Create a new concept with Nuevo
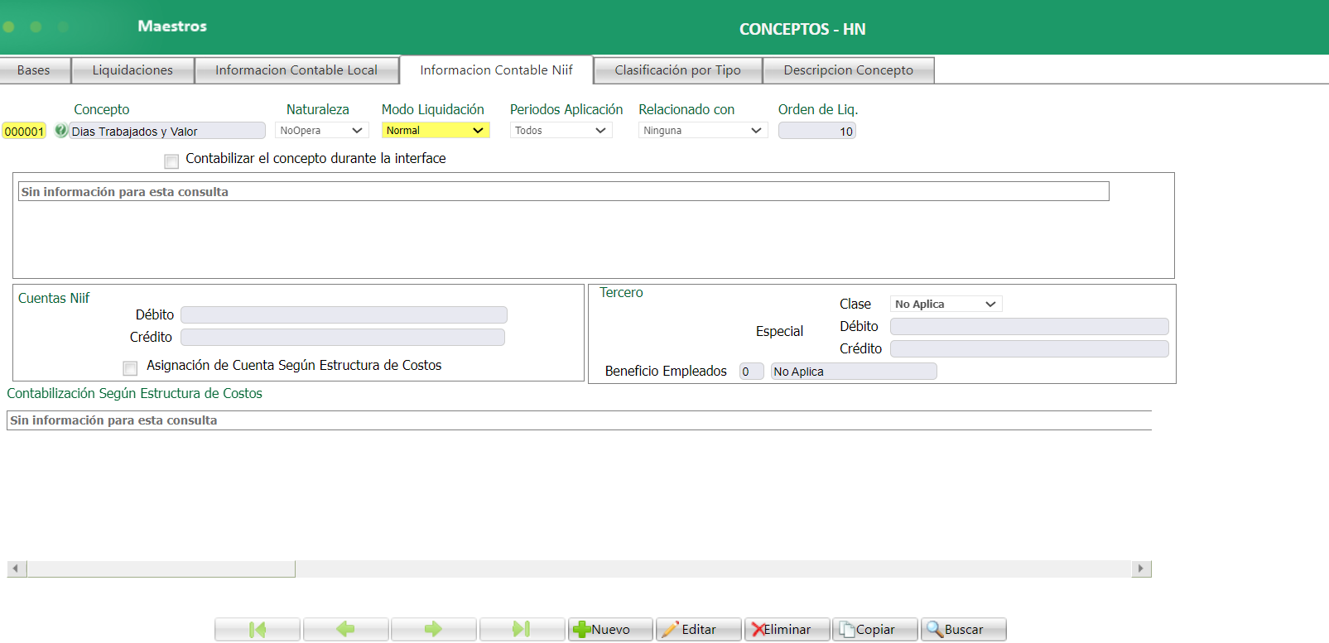This screenshot has width=1329, height=643. click(x=610, y=630)
